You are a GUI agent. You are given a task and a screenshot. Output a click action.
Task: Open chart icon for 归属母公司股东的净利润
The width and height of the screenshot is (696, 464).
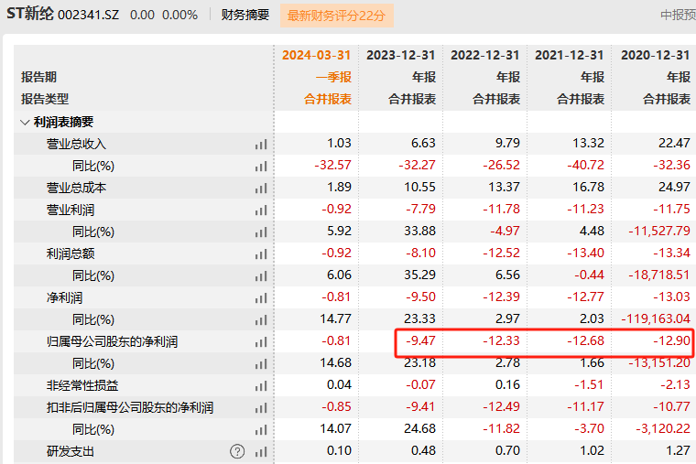(x=261, y=341)
